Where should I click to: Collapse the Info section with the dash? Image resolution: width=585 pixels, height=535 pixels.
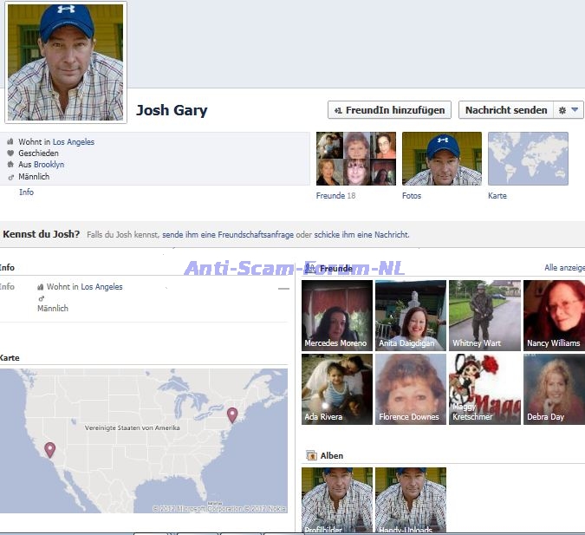click(283, 289)
